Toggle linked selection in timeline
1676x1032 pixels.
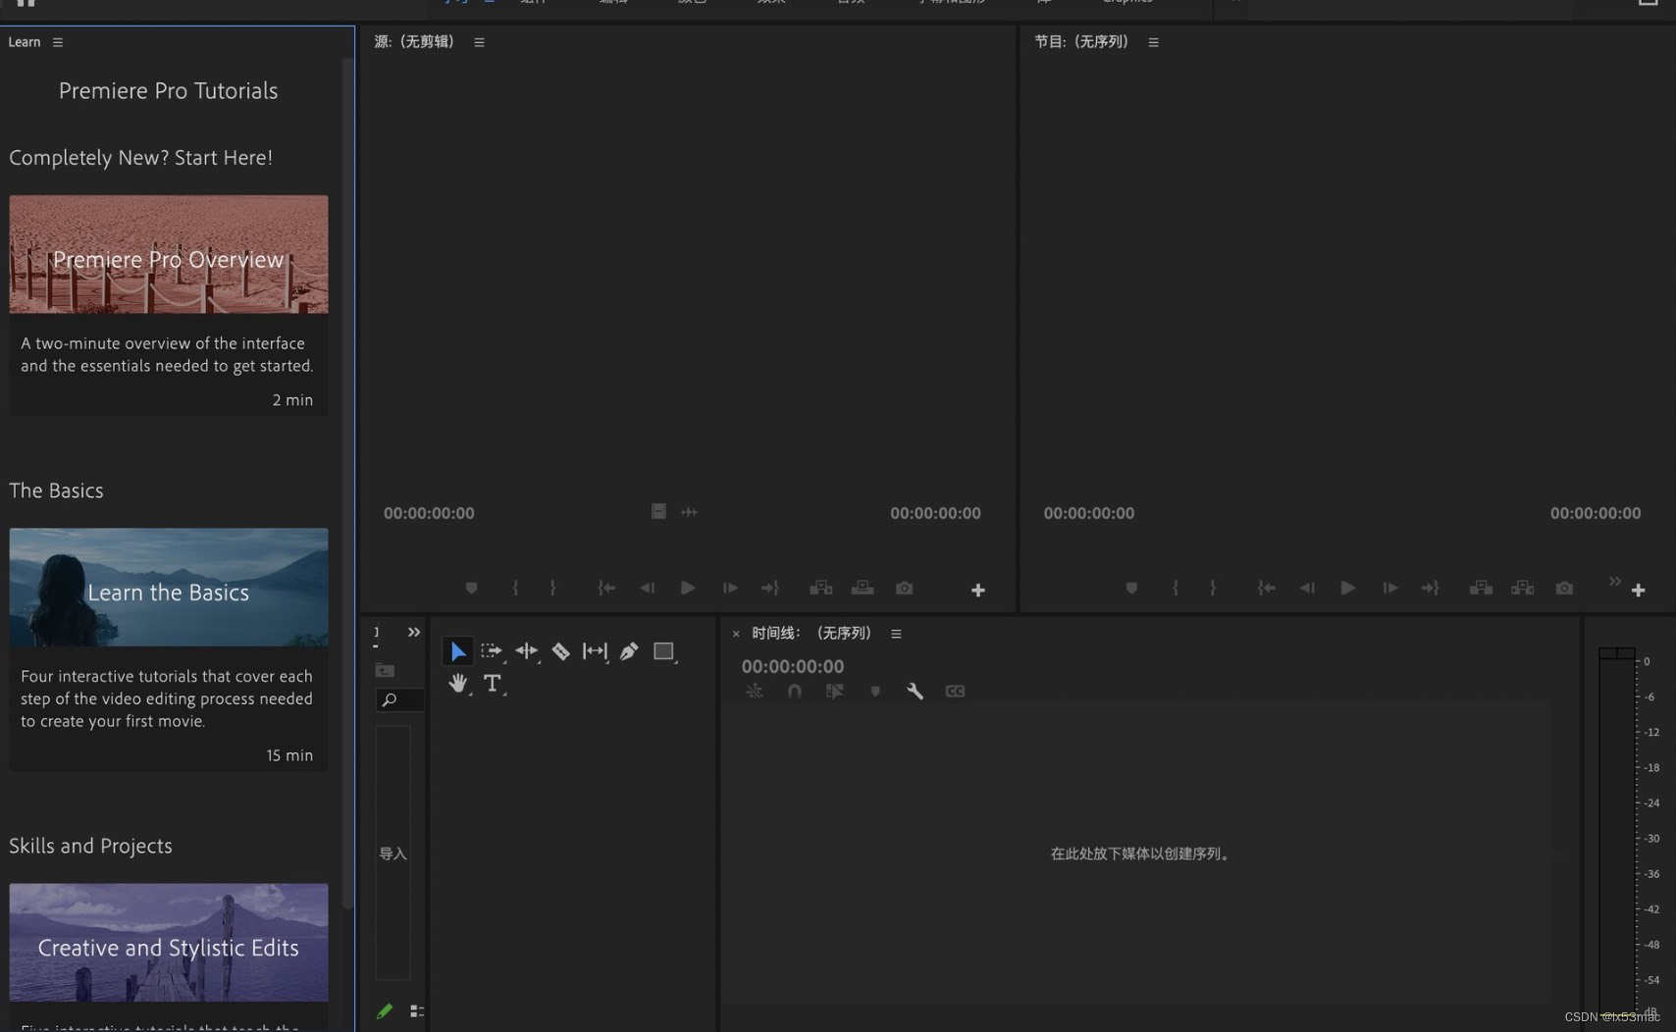pos(835,692)
